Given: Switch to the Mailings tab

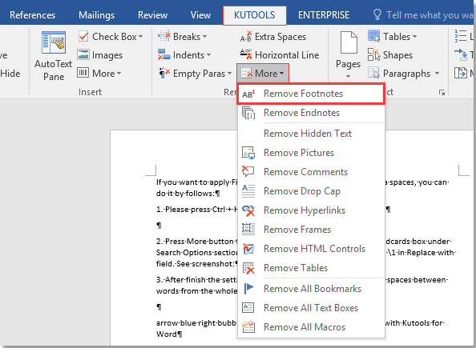Looking at the screenshot, I should click(96, 15).
